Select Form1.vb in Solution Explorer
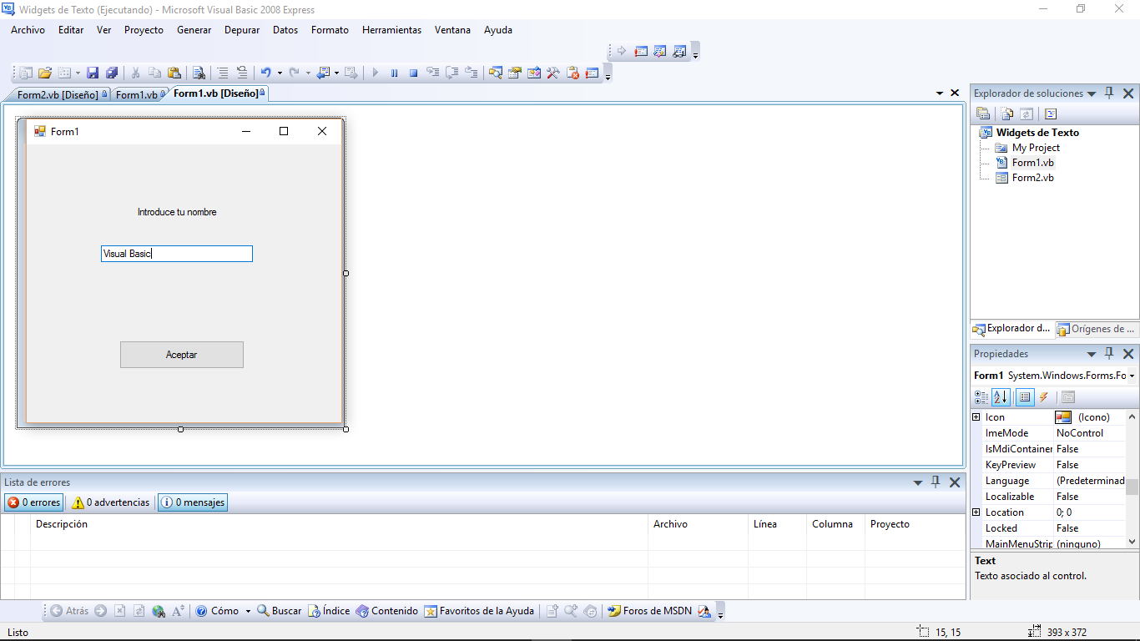Screen dimensions: 1140x641 pos(1032,163)
